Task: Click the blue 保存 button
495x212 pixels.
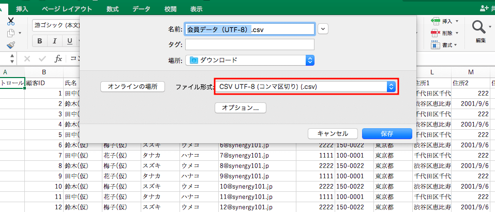Action: pyautogui.click(x=387, y=133)
